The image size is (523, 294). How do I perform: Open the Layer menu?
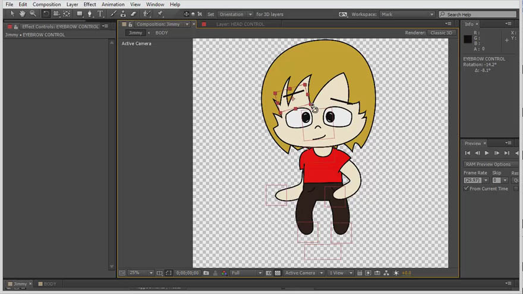72,4
